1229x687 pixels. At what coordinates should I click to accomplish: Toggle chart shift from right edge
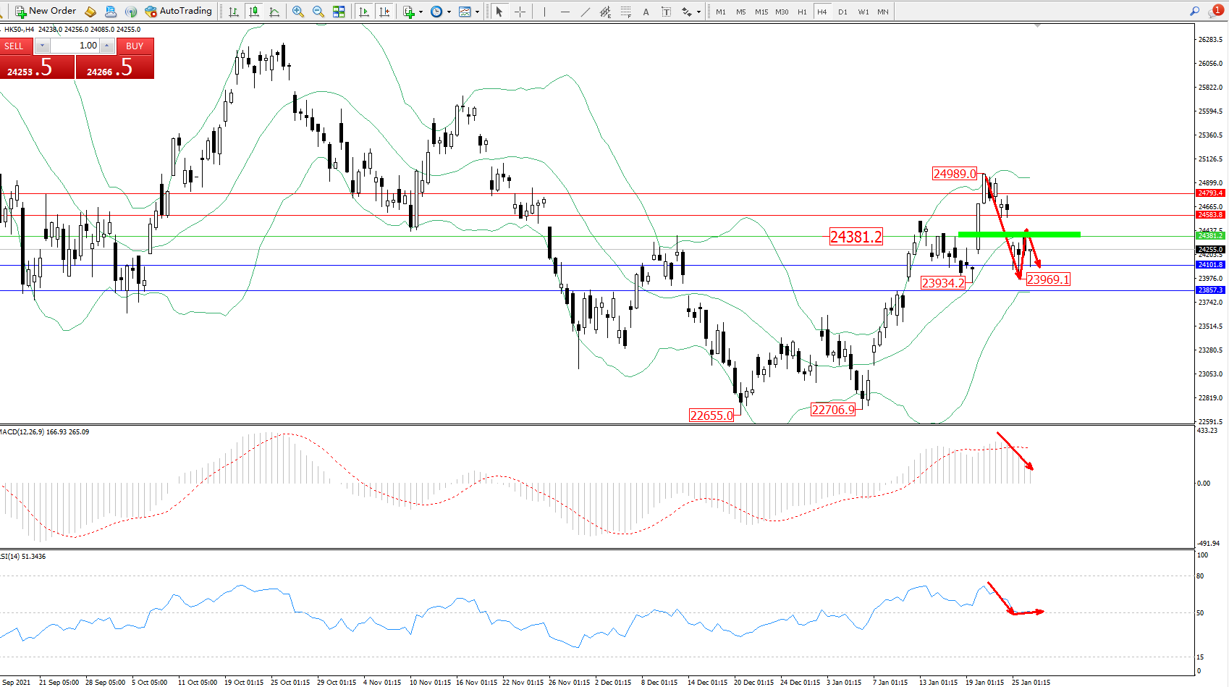click(384, 12)
